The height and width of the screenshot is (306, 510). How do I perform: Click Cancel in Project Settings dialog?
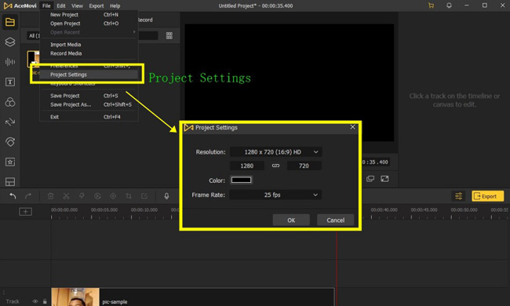(x=335, y=220)
